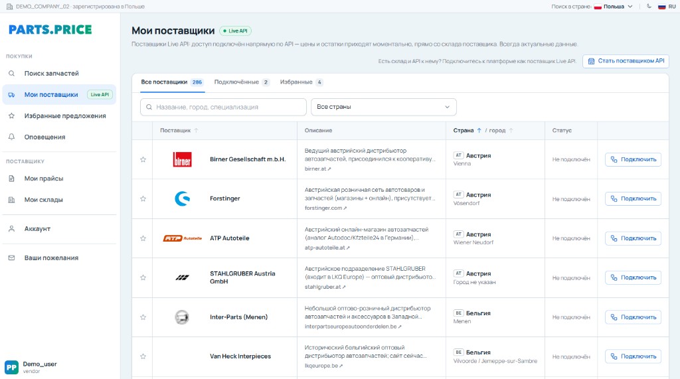
Task: Select Мои поставщики sidebar item
Action: (x=59, y=94)
